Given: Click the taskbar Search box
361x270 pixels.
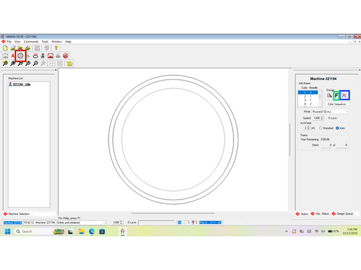Looking at the screenshot, I should click(39, 232).
